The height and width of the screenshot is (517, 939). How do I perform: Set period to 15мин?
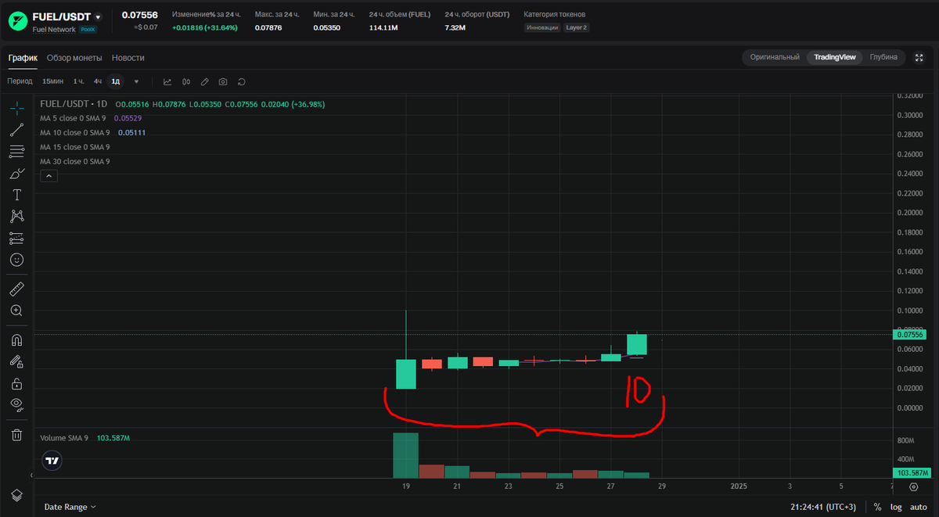tap(53, 81)
